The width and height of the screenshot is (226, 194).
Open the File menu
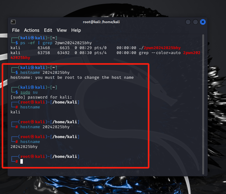point(16,30)
